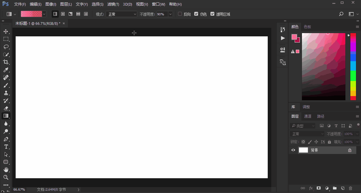Switch to the 色板 tab
361x193 pixels.
(307, 27)
